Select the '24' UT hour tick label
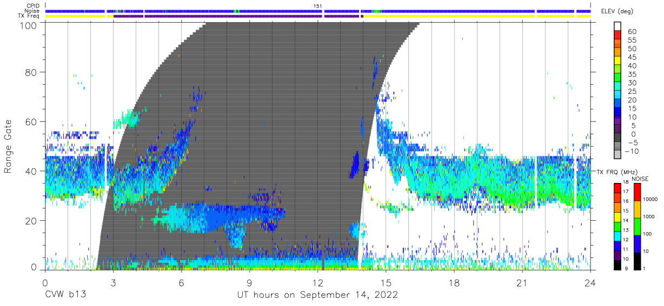Viewport: 664px width, 306px height. tap(590, 282)
